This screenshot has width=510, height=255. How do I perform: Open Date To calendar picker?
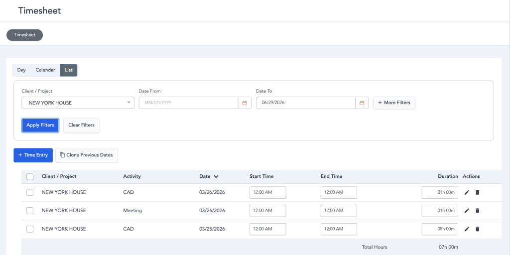pyautogui.click(x=362, y=103)
